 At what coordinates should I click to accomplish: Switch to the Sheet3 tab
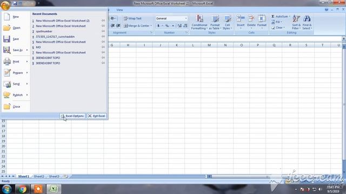coord(54,176)
